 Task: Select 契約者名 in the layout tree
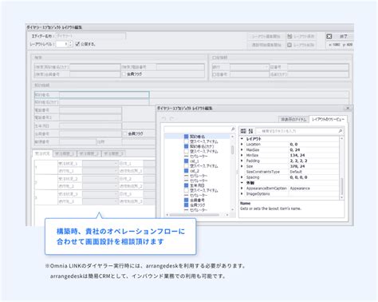(197, 137)
